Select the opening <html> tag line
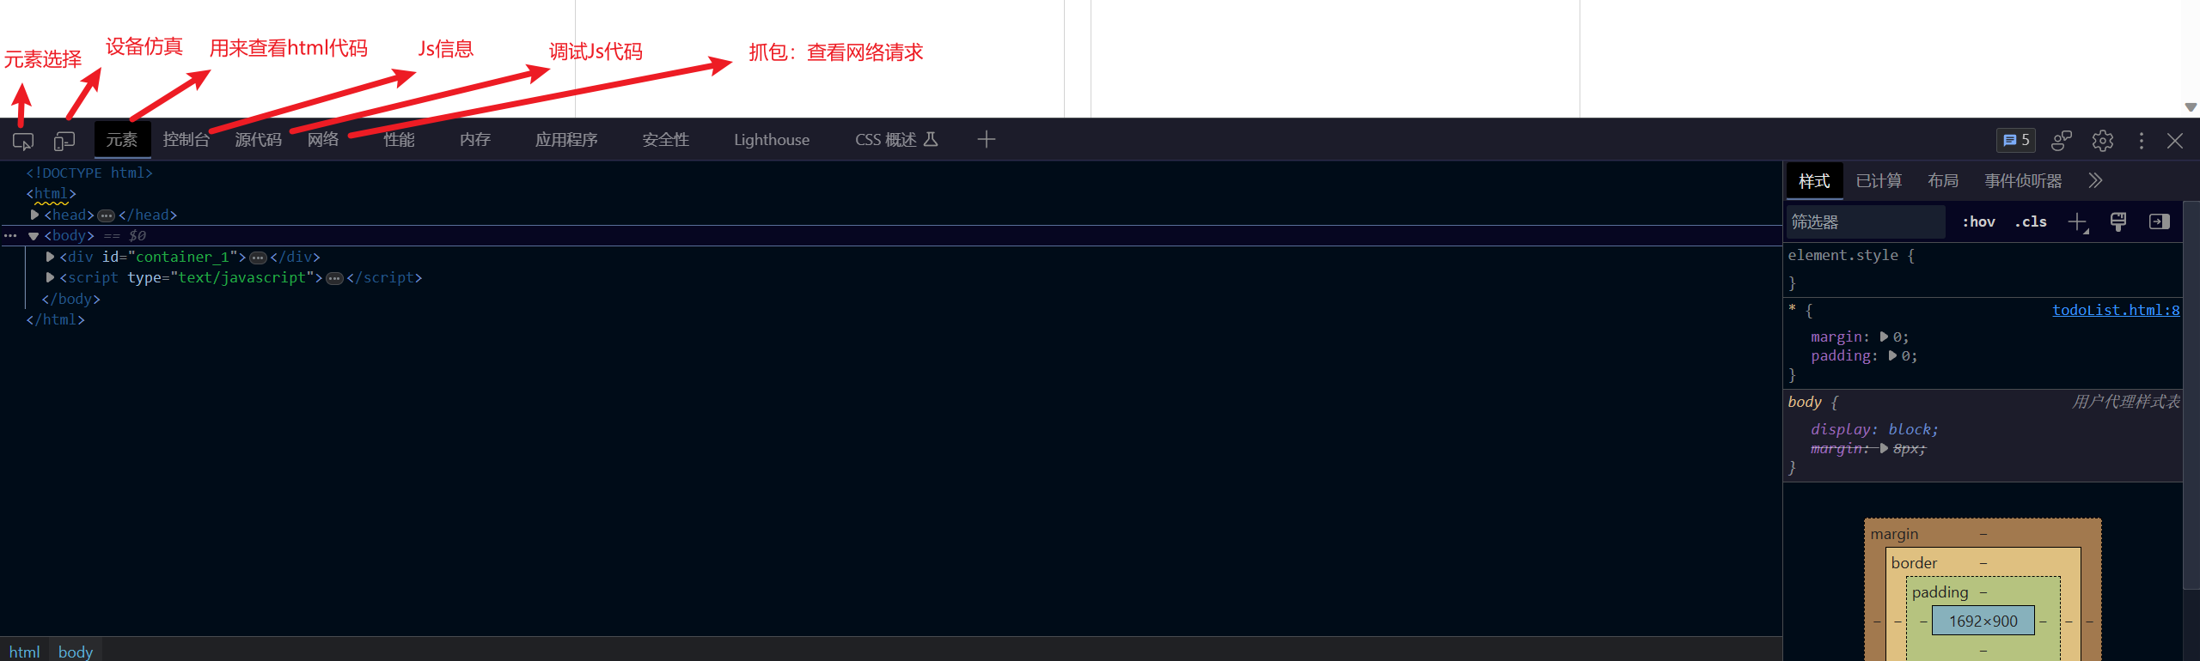This screenshot has height=661, width=2200. (51, 194)
